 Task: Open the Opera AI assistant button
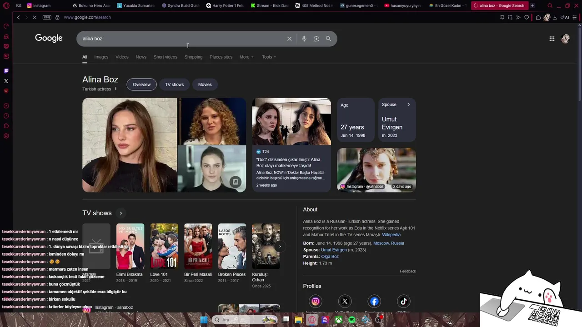point(565,17)
